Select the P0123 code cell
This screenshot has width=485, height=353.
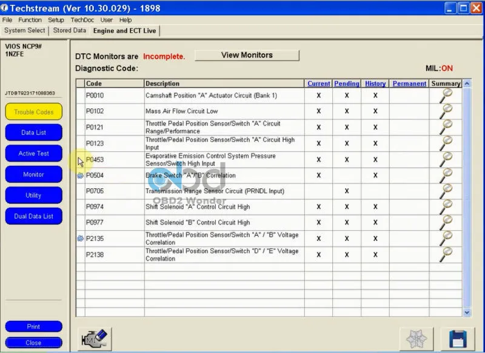[114, 144]
